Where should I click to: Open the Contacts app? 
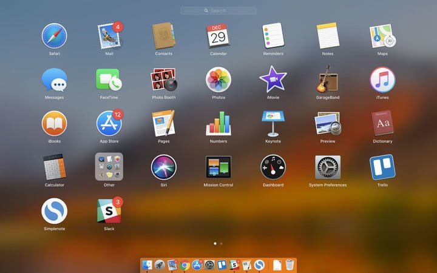pyautogui.click(x=164, y=36)
